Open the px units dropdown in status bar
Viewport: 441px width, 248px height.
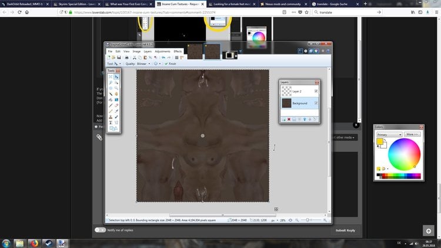point(275,220)
